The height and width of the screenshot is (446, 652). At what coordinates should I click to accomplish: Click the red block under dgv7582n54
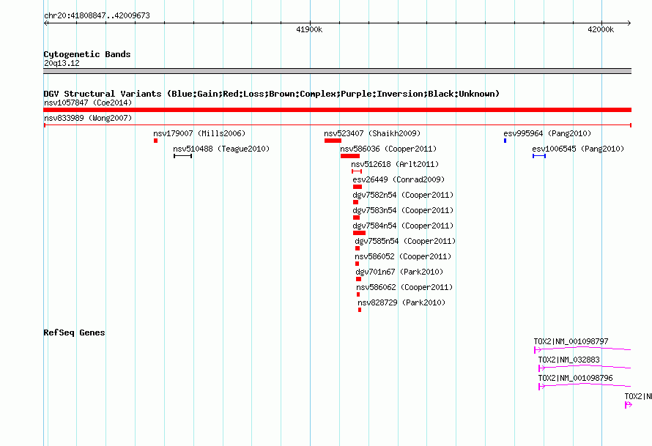[x=355, y=202]
